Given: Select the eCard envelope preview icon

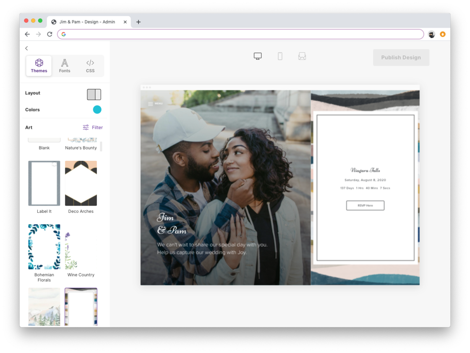Looking at the screenshot, I should (x=302, y=56).
